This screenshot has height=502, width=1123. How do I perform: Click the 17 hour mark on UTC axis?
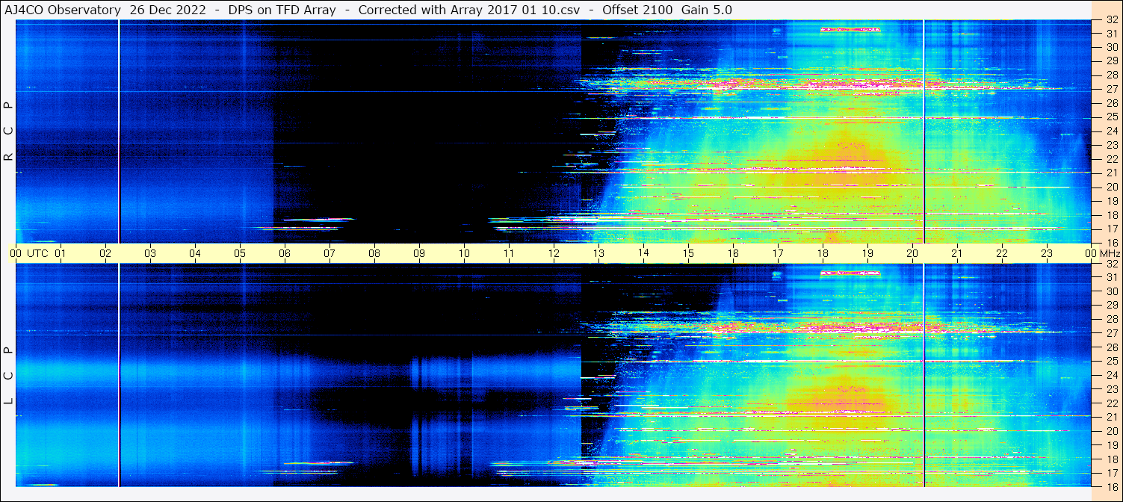pos(778,253)
